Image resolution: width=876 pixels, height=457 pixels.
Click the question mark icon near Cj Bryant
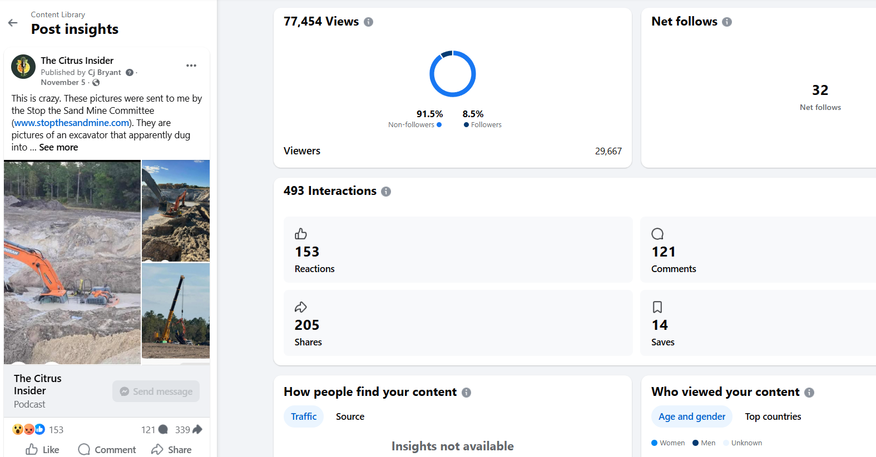tap(130, 73)
